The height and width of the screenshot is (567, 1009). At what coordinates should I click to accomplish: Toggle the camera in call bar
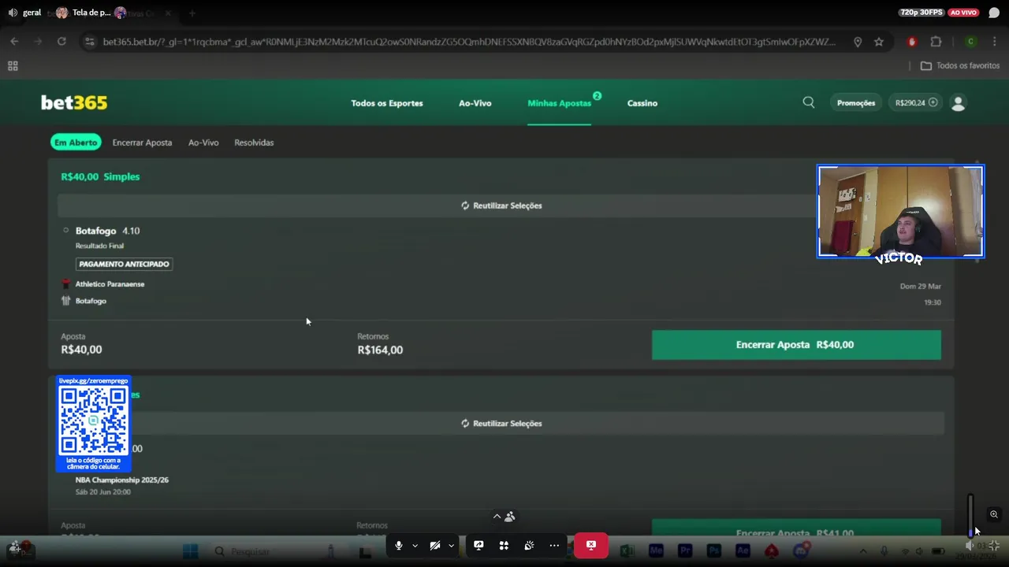[x=435, y=545]
